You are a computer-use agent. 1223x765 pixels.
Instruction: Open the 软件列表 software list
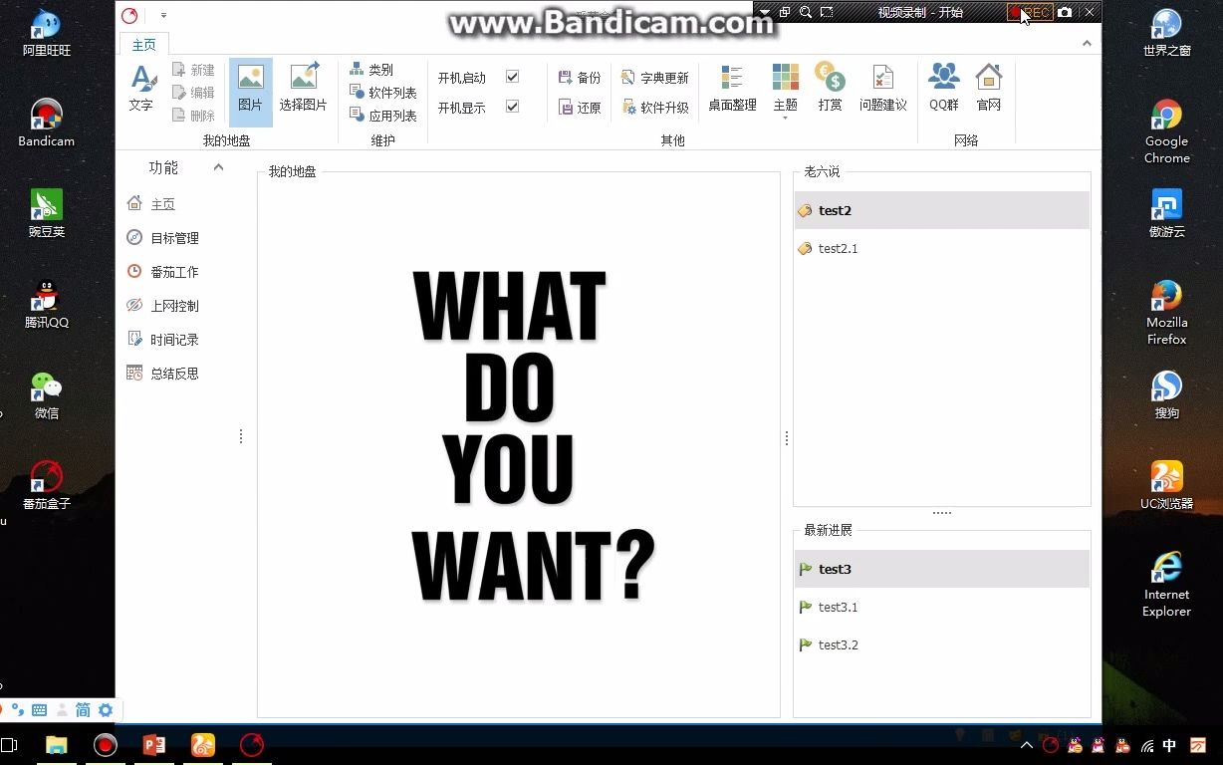383,93
